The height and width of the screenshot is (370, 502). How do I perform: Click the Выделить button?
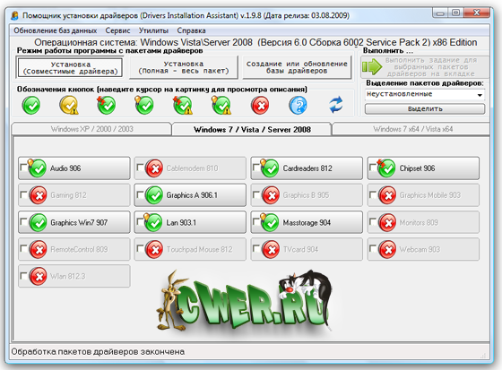(x=425, y=108)
